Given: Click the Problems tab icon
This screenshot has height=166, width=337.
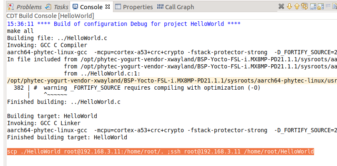Looking at the screenshot, I should pyautogui.click(x=10, y=7).
